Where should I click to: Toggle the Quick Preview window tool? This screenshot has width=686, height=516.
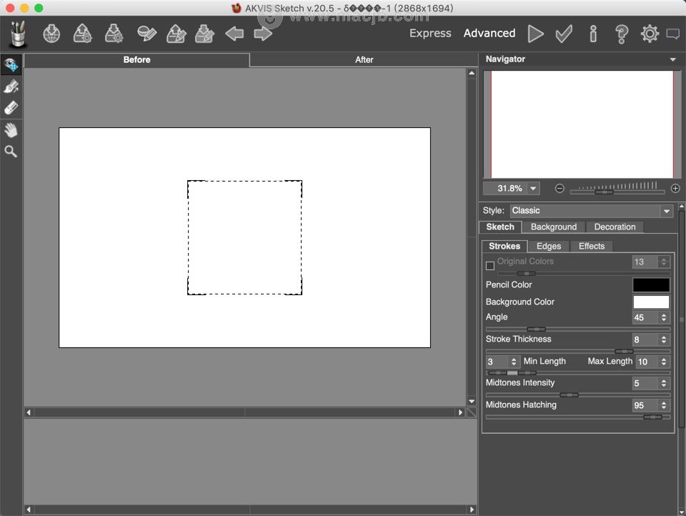click(x=11, y=65)
